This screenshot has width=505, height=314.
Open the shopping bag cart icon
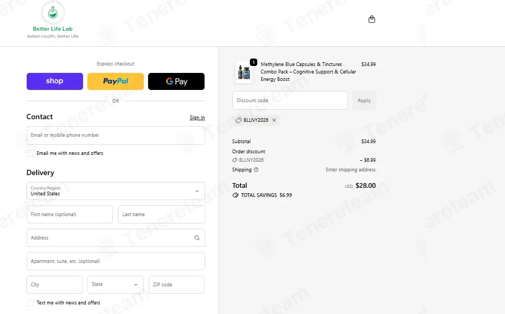point(372,19)
